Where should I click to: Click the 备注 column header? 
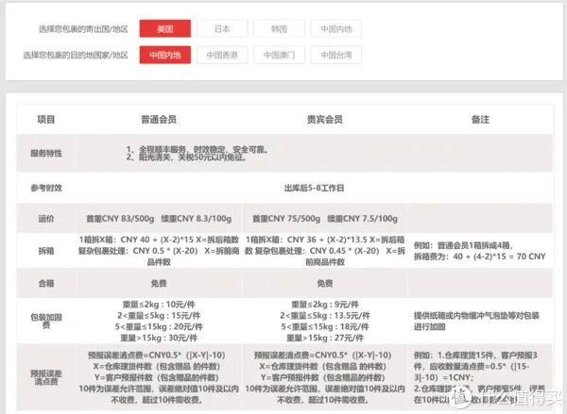(x=480, y=120)
